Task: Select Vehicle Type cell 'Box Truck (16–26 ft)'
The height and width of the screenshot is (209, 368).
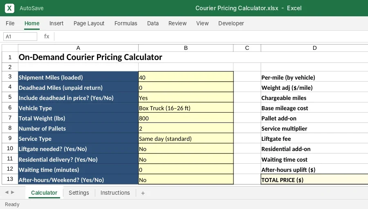Action: click(186, 107)
